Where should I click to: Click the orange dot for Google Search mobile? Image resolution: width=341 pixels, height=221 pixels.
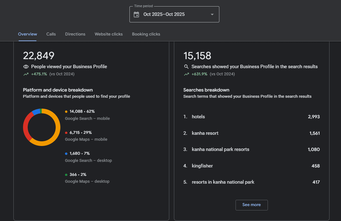(66, 111)
